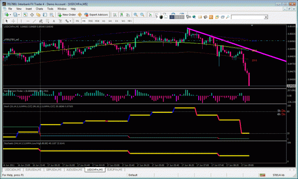Select the Vertical Line drawing tool
The image size is (298, 179).
point(21,21)
